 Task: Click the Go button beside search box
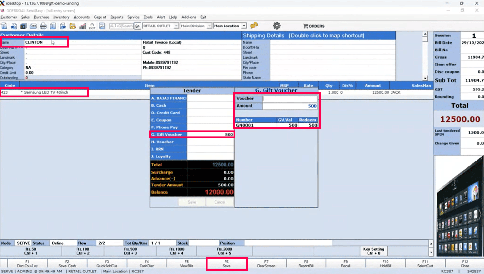pos(137,26)
